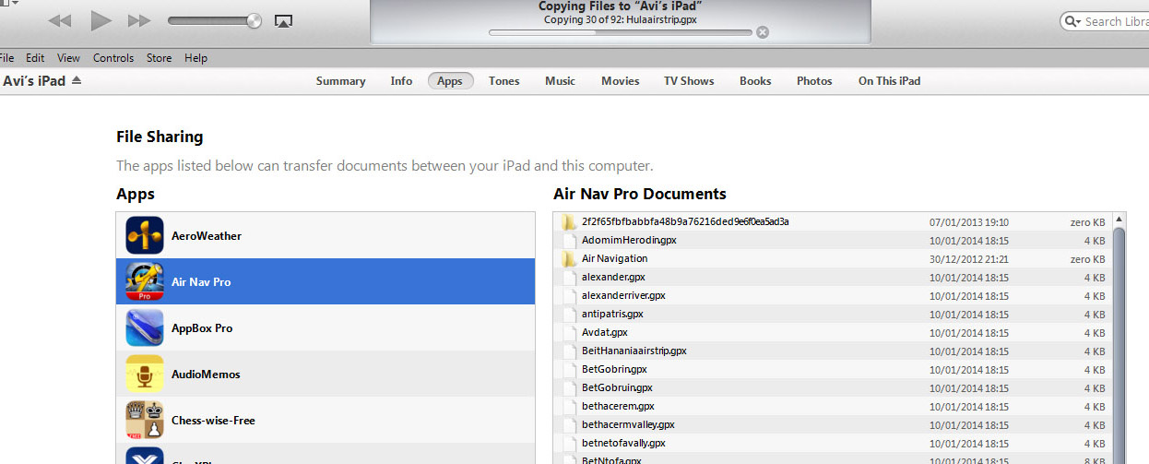Select AdomimHeroding.gpx file icon
This screenshot has width=1149, height=464.
point(570,240)
